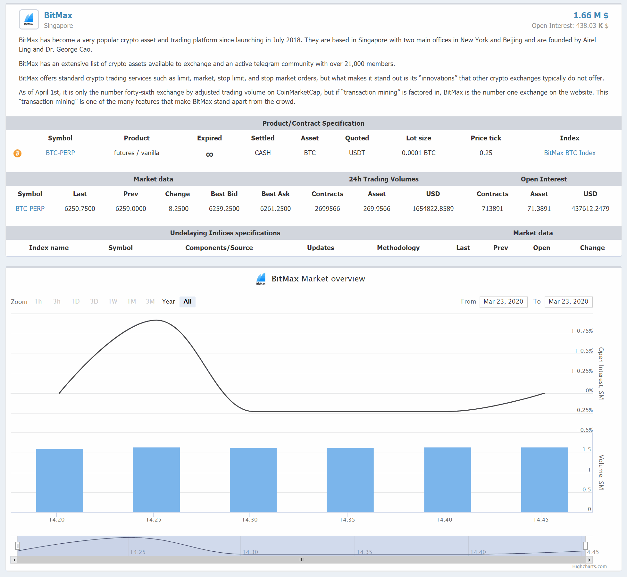The image size is (627, 577).
Task: Click the volume bar at 14:25
Action: (x=156, y=480)
